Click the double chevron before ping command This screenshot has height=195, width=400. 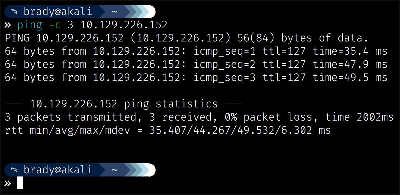pos(8,25)
